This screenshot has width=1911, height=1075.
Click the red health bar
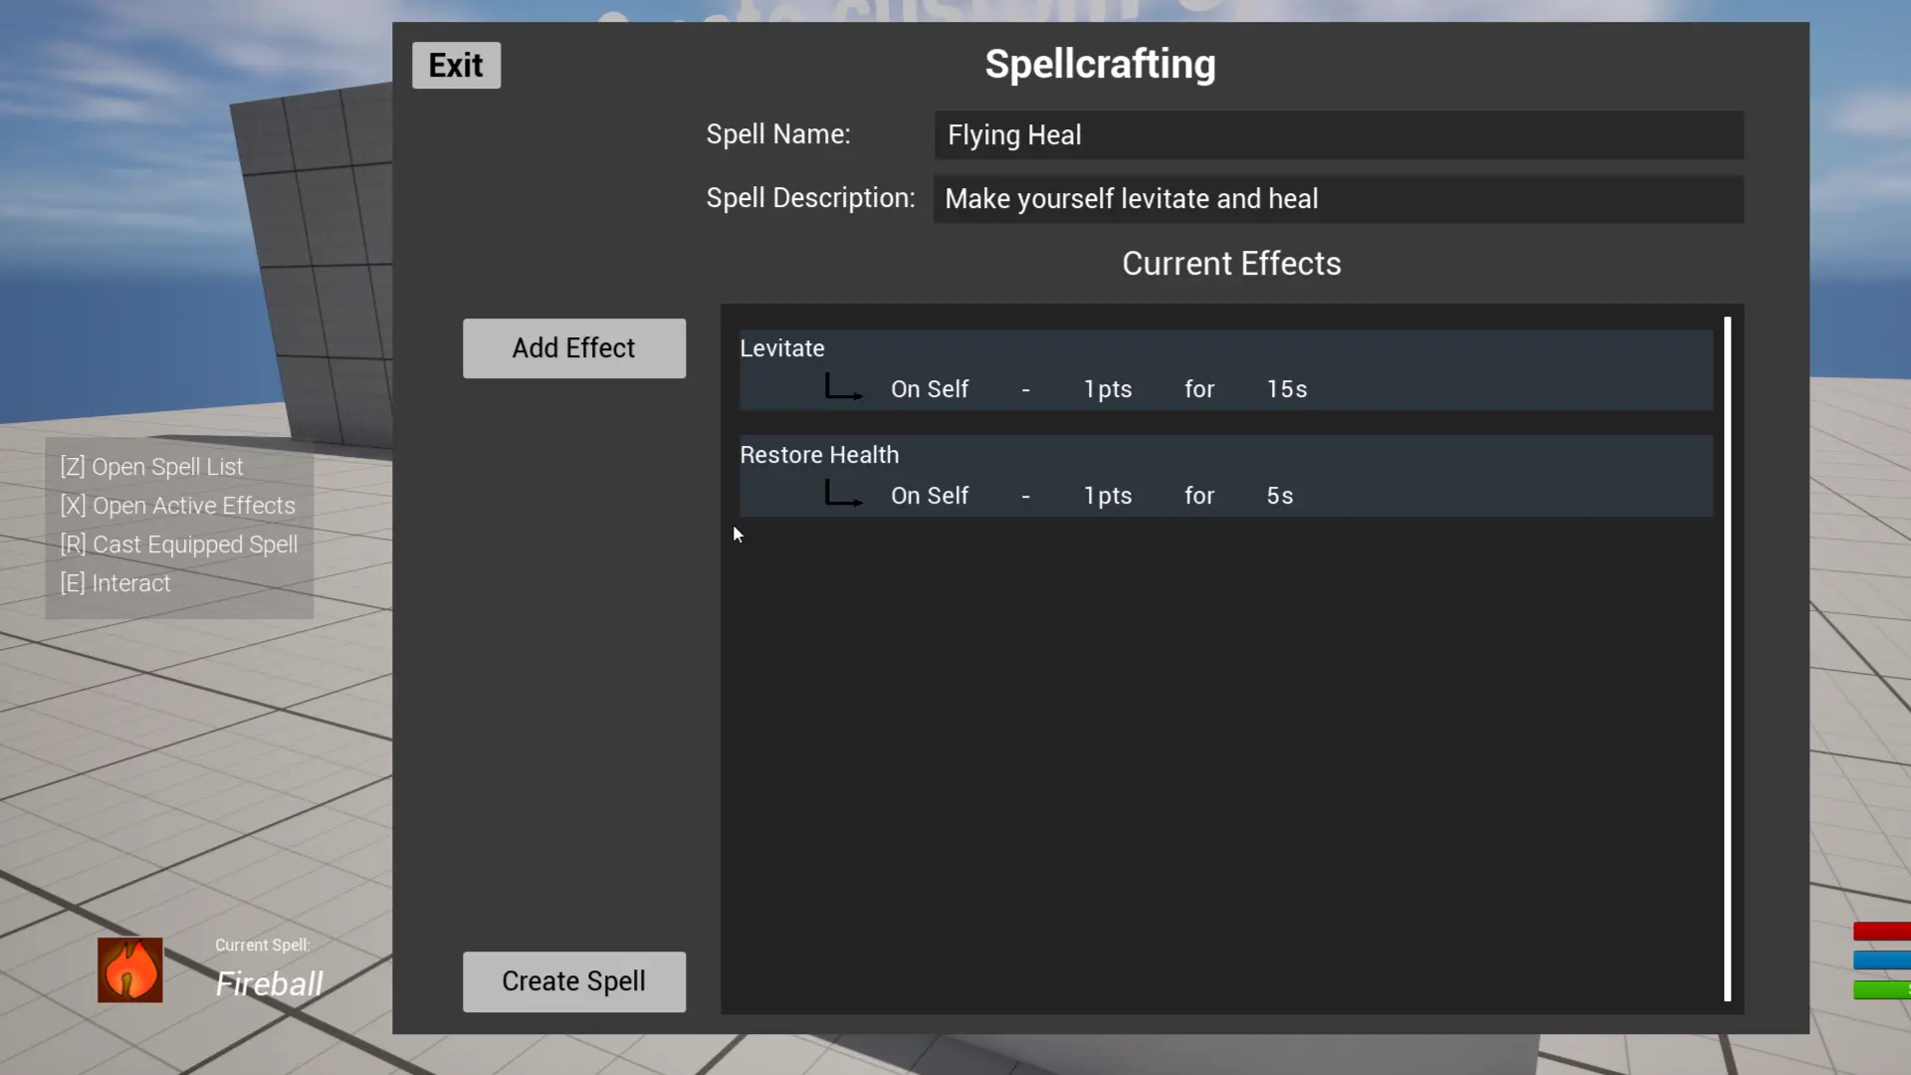(x=1881, y=932)
